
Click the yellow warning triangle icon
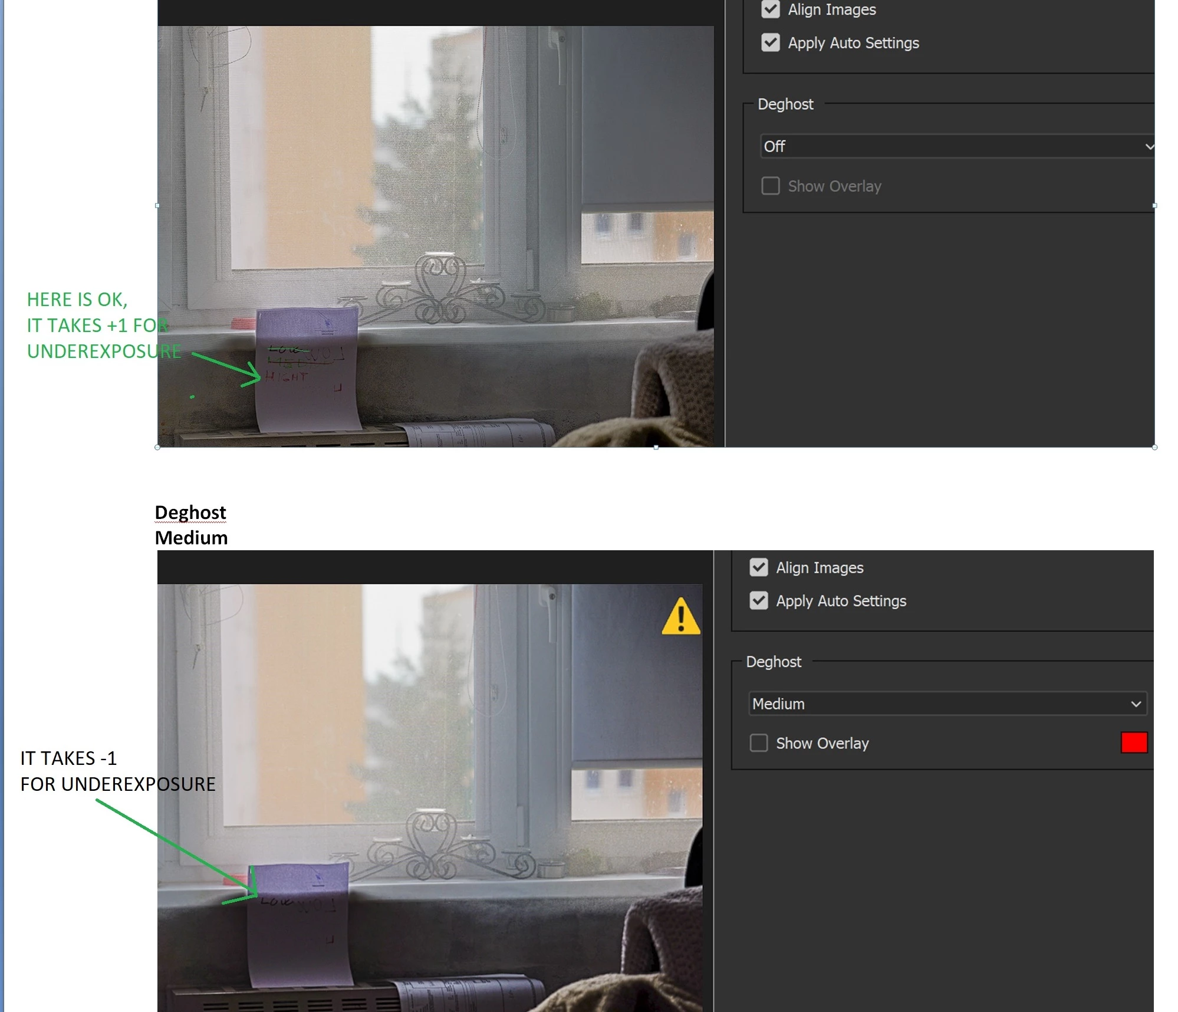click(x=680, y=617)
